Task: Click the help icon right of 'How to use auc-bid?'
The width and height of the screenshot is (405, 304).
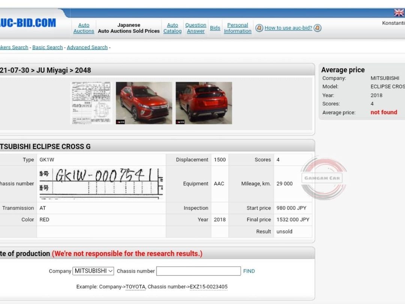Action: pyautogui.click(x=318, y=28)
